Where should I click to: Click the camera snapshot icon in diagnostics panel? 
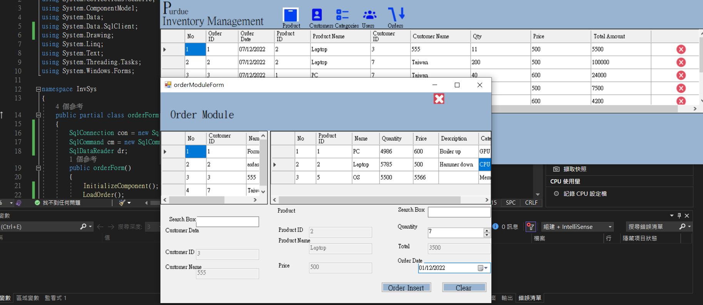[556, 169]
